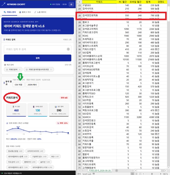This screenshot has width=170, height=175.
Task: Switch to Page Layout view icon
Action: coord(136,174)
